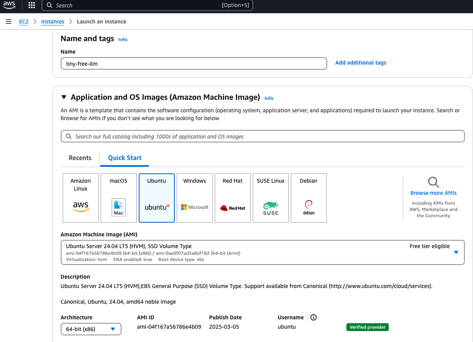Click Launch an instance breadcrumb text
This screenshot has height=342, width=473.
[101, 22]
